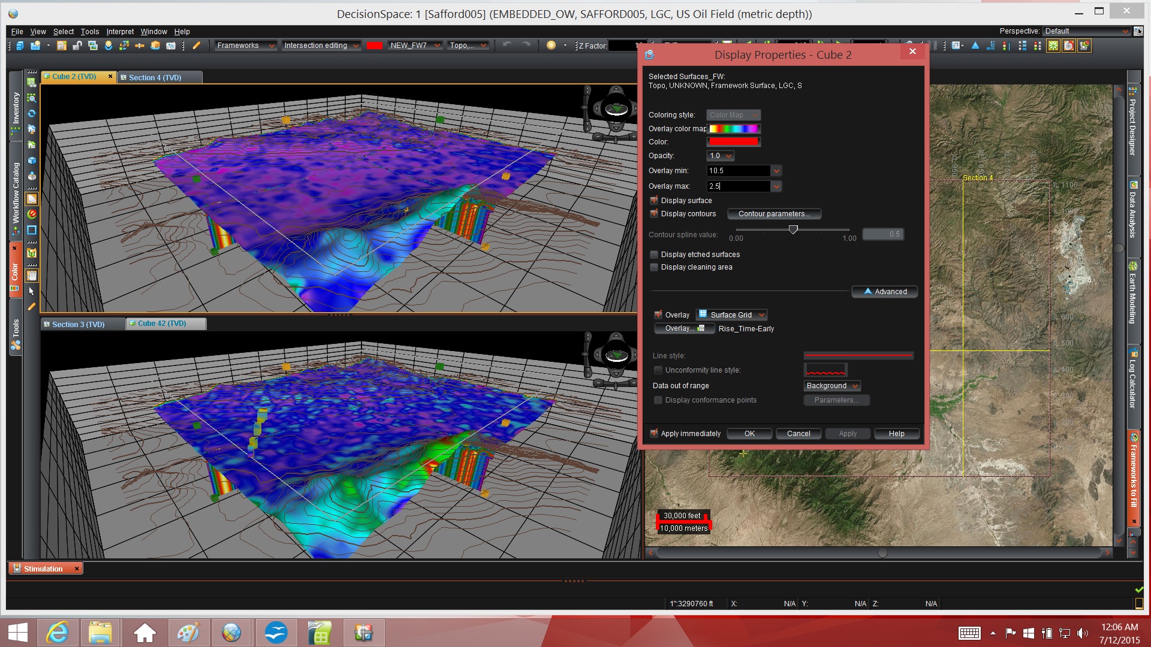Click the lock icon in the main toolbar
Viewport: 1151px width, 647px height.
61,46
